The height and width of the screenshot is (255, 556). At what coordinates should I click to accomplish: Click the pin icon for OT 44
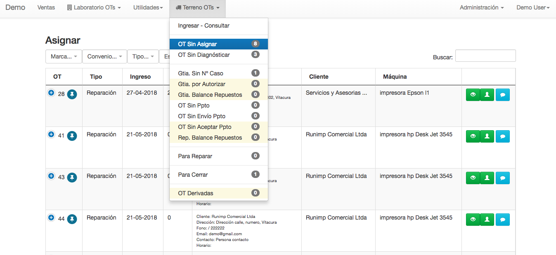tap(72, 219)
